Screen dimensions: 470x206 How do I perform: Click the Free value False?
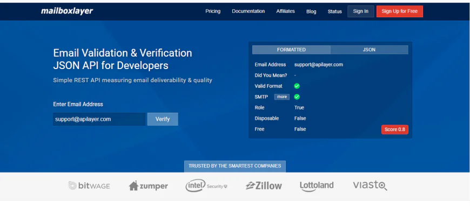tap(300, 129)
